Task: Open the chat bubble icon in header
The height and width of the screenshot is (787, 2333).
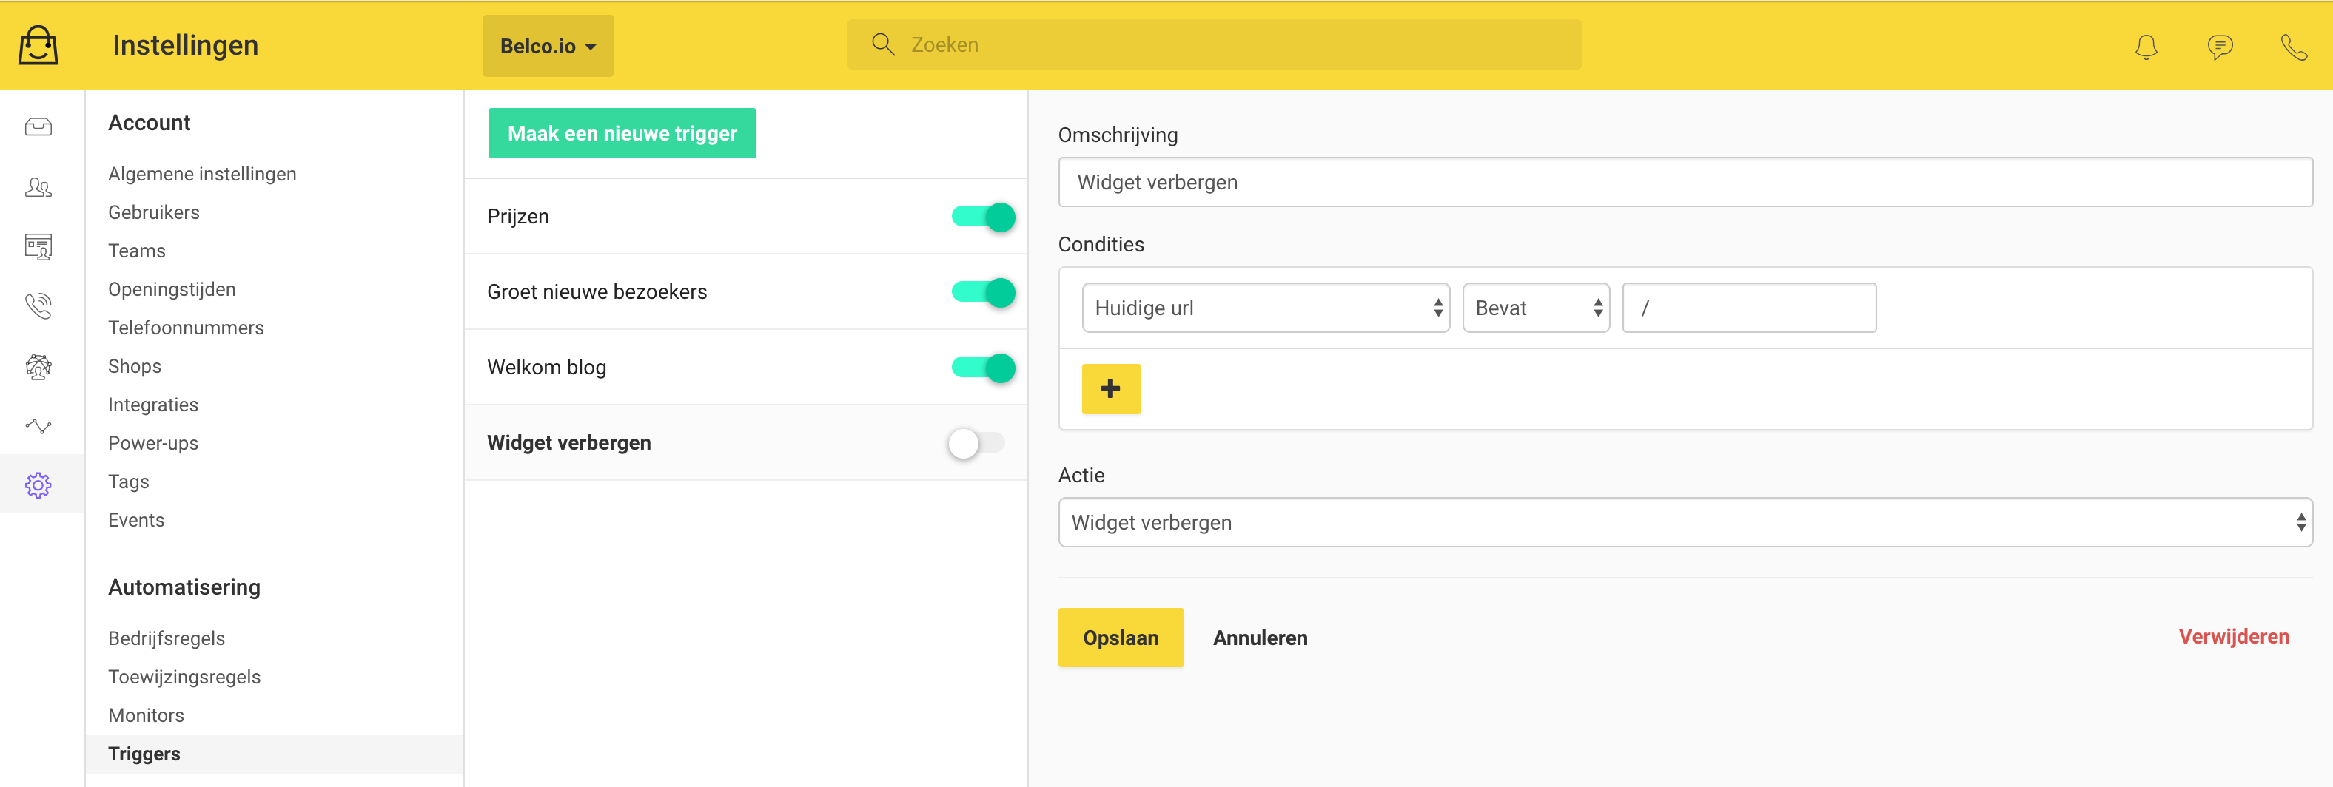Action: pos(2220,46)
